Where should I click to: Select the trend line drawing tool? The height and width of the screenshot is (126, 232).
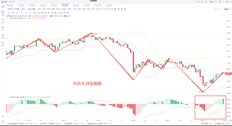point(13,13)
